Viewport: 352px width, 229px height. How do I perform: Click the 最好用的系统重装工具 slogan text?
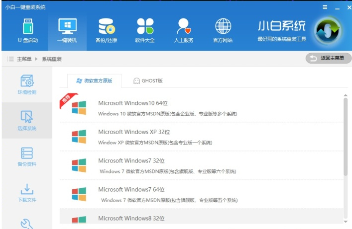point(282,39)
